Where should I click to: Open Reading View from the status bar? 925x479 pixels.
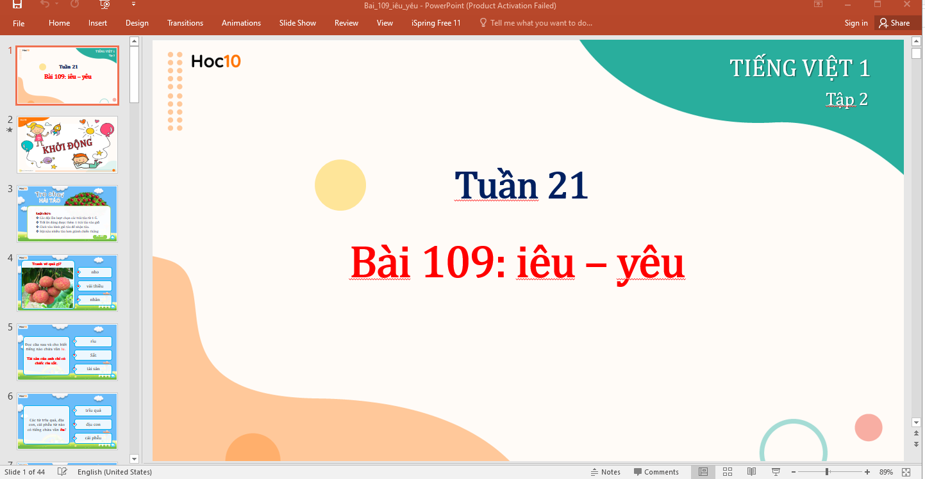(x=751, y=472)
